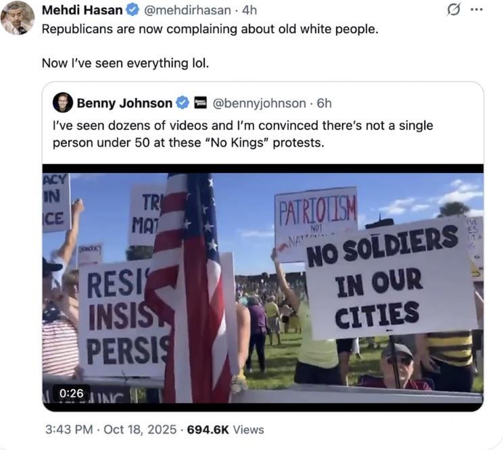Image resolution: width=503 pixels, height=450 pixels.
Task: Open Mehdi Hasan's profile avatar
Action: click(x=18, y=18)
